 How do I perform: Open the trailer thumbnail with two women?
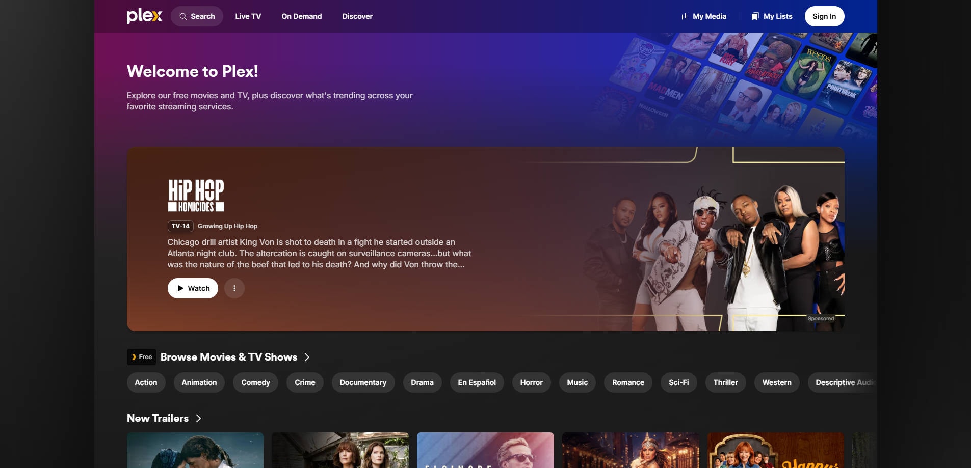(340, 450)
